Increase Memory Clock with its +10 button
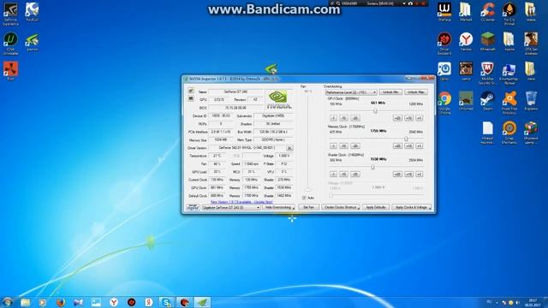This screenshot has width=548, height=308. click(408, 146)
